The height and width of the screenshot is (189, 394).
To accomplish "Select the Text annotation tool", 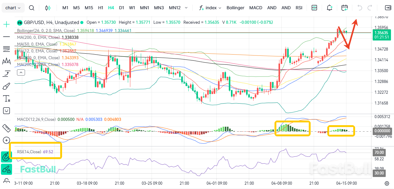I will [x=6, y=98].
